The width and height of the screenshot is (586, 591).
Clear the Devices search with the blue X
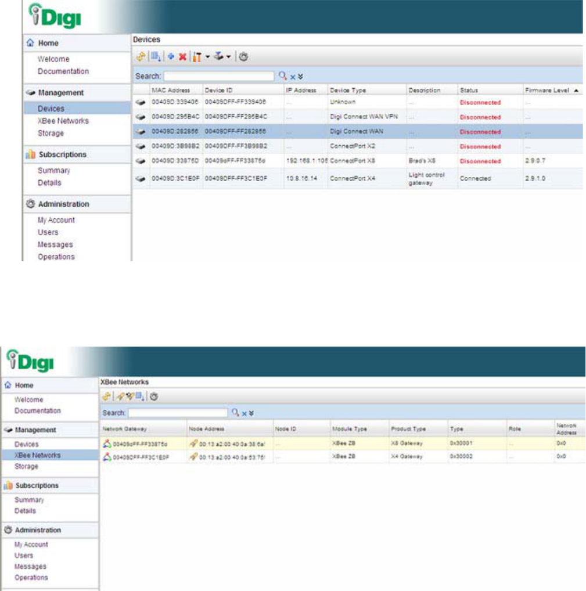(293, 77)
